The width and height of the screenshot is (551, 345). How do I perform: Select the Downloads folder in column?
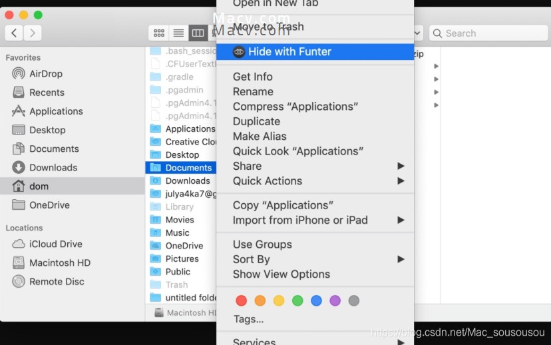[x=181, y=180]
